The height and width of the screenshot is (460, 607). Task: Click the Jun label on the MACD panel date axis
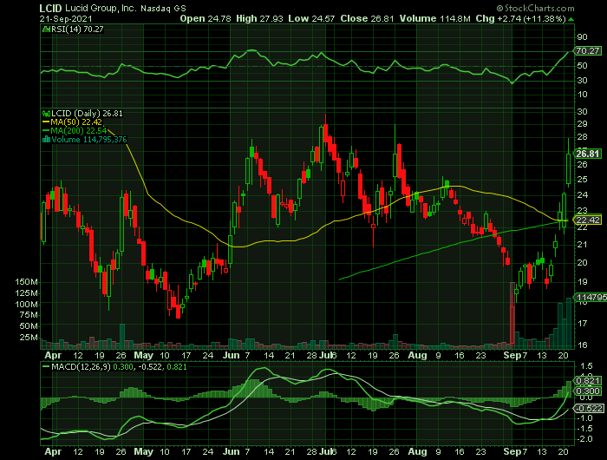232,452
